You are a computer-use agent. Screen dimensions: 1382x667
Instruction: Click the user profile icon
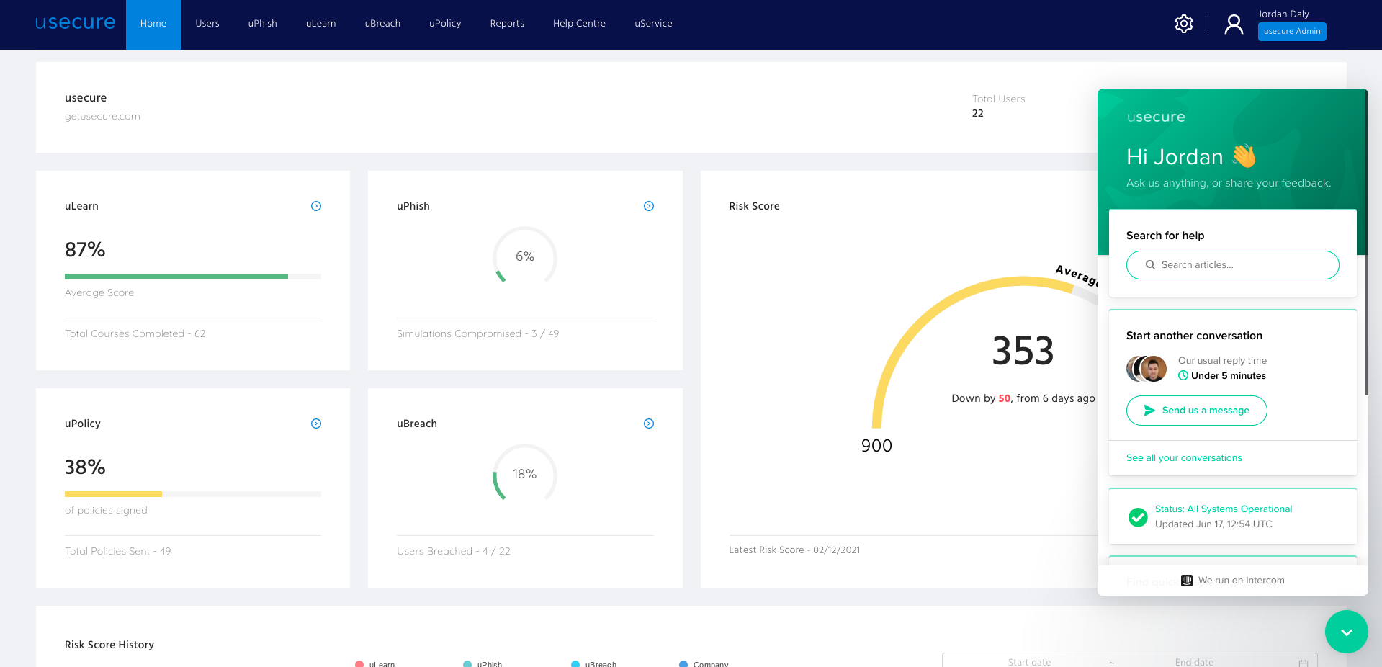1234,24
